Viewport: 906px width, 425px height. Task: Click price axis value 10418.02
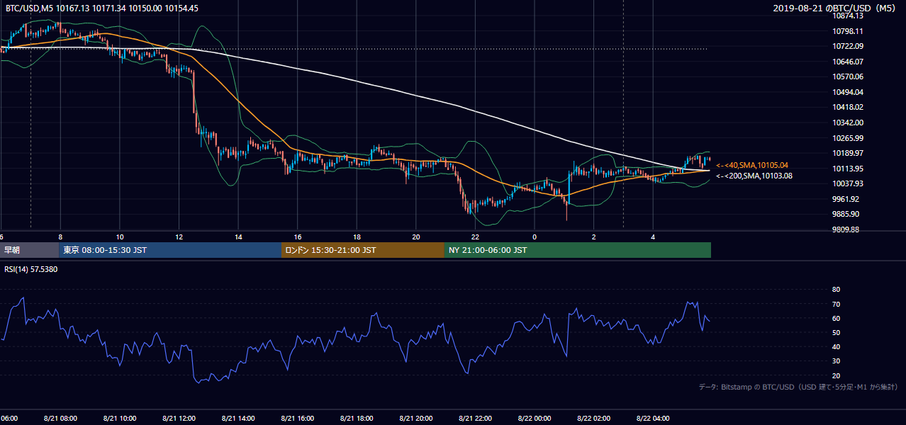(848, 107)
